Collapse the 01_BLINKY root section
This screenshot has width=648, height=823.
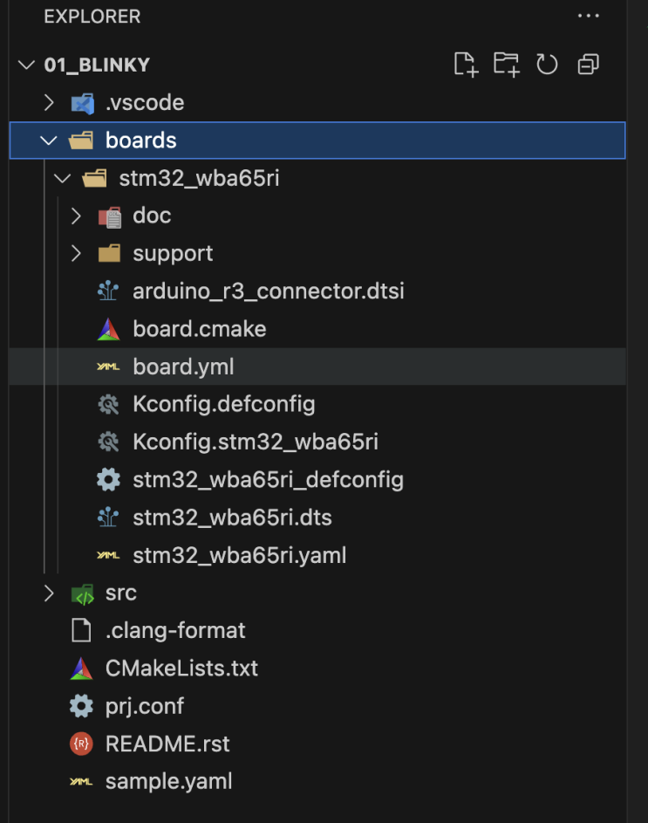point(27,65)
